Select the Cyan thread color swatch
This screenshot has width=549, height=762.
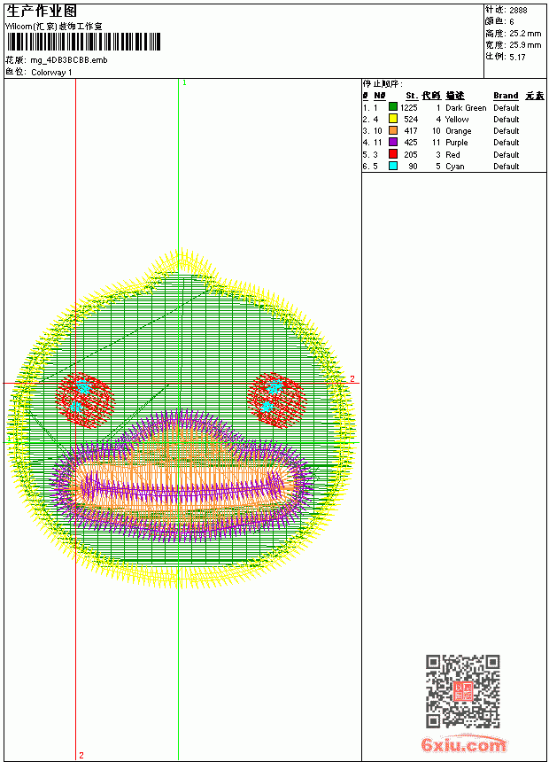pos(393,166)
